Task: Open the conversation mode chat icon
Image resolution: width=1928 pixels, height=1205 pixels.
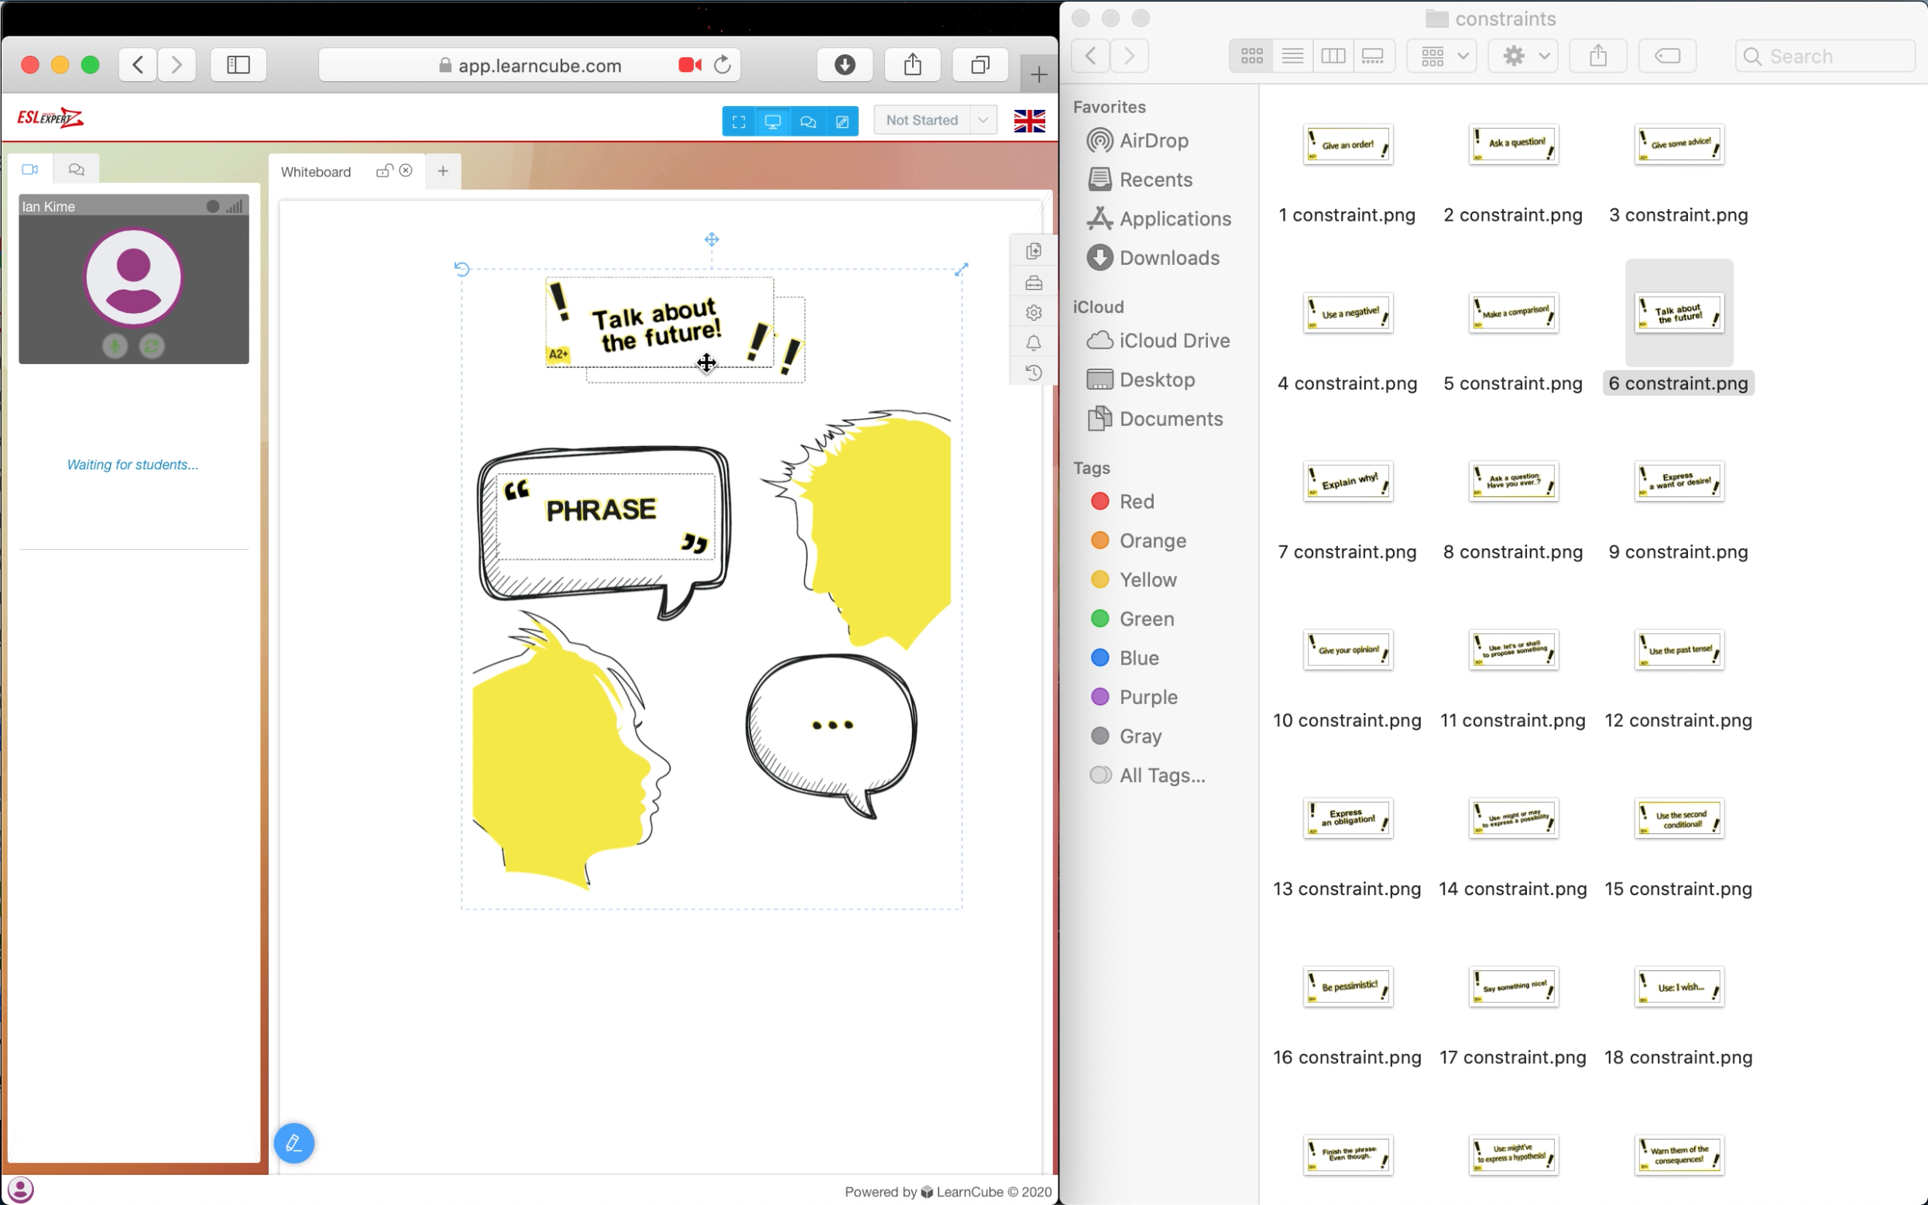Action: point(808,121)
